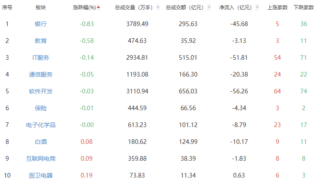Open the 通信服务 sector link
318x183 pixels.
click(x=41, y=74)
